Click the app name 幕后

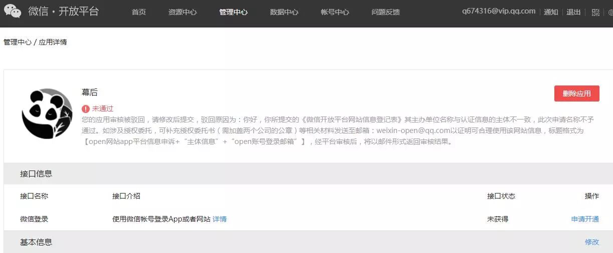point(90,92)
